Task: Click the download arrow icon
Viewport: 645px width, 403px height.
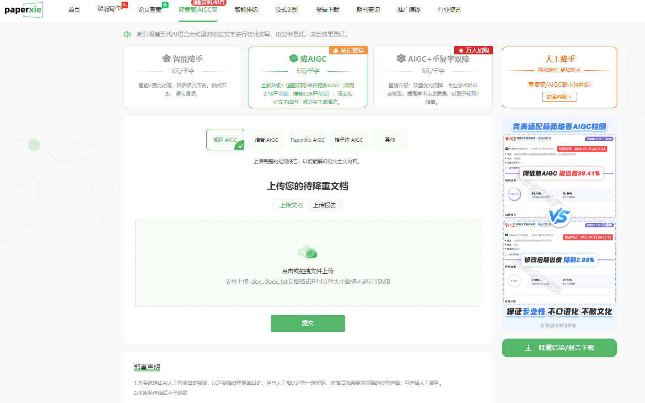Action: click(x=528, y=348)
